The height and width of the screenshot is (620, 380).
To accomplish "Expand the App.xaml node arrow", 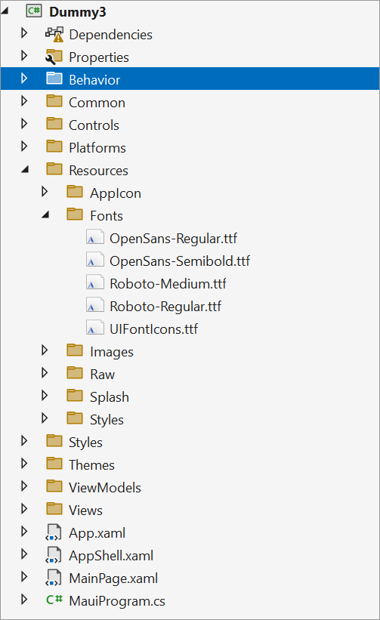I will point(24,531).
